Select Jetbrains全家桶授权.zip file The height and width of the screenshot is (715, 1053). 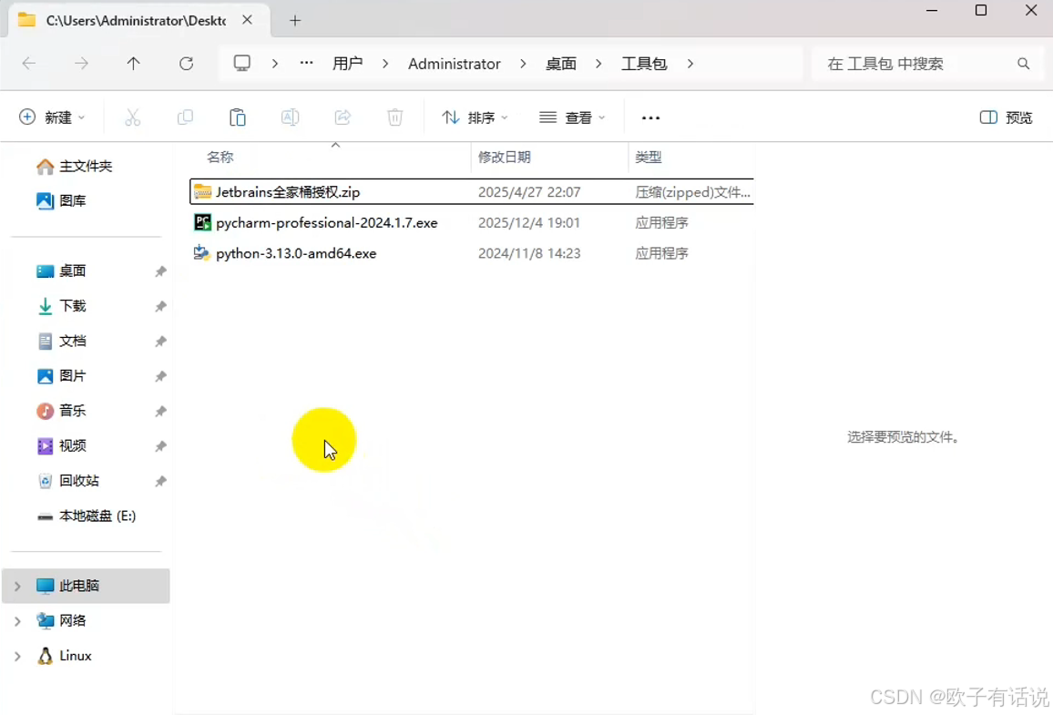[x=472, y=192]
